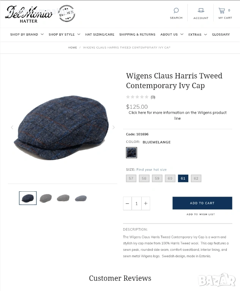Select second gray cap thumbnail
Image resolution: width=240 pixels, height=291 pixels.
click(x=63, y=198)
